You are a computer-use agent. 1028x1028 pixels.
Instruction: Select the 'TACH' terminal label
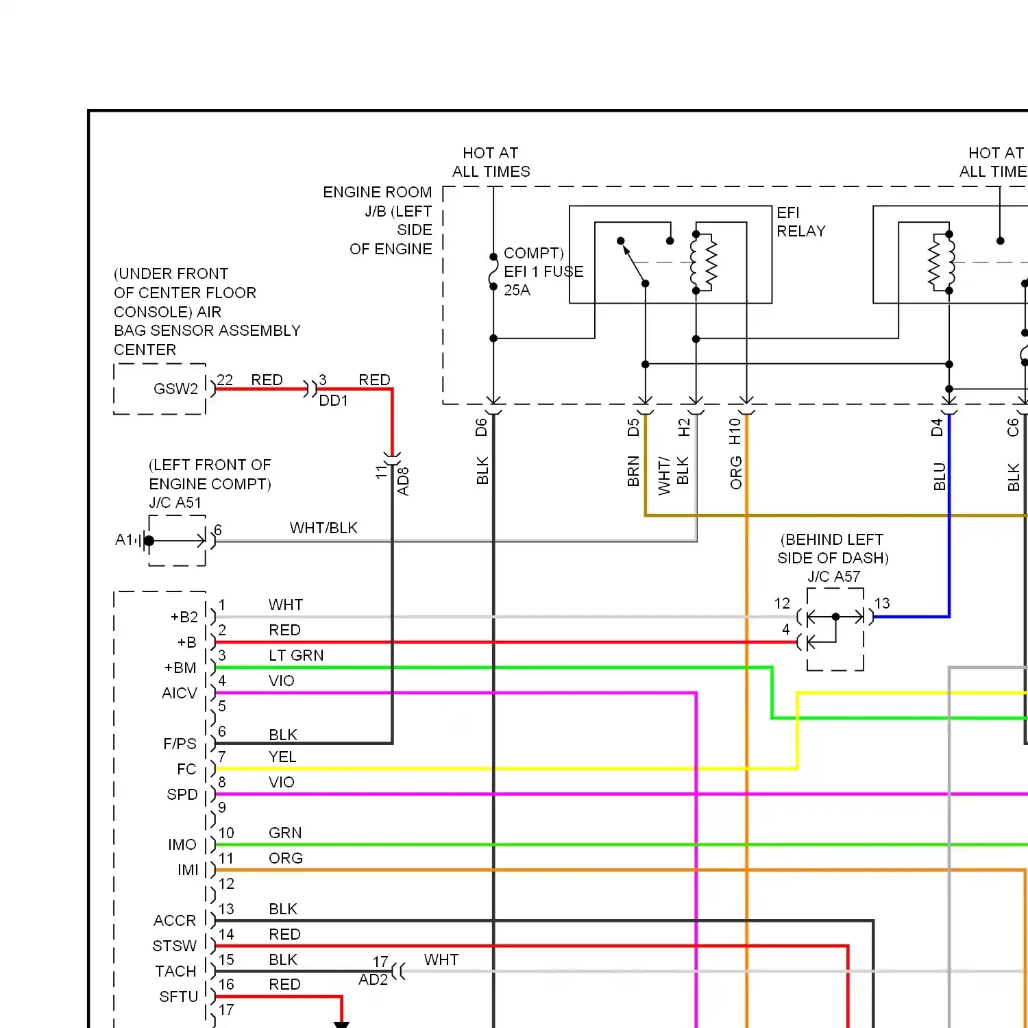[175, 971]
